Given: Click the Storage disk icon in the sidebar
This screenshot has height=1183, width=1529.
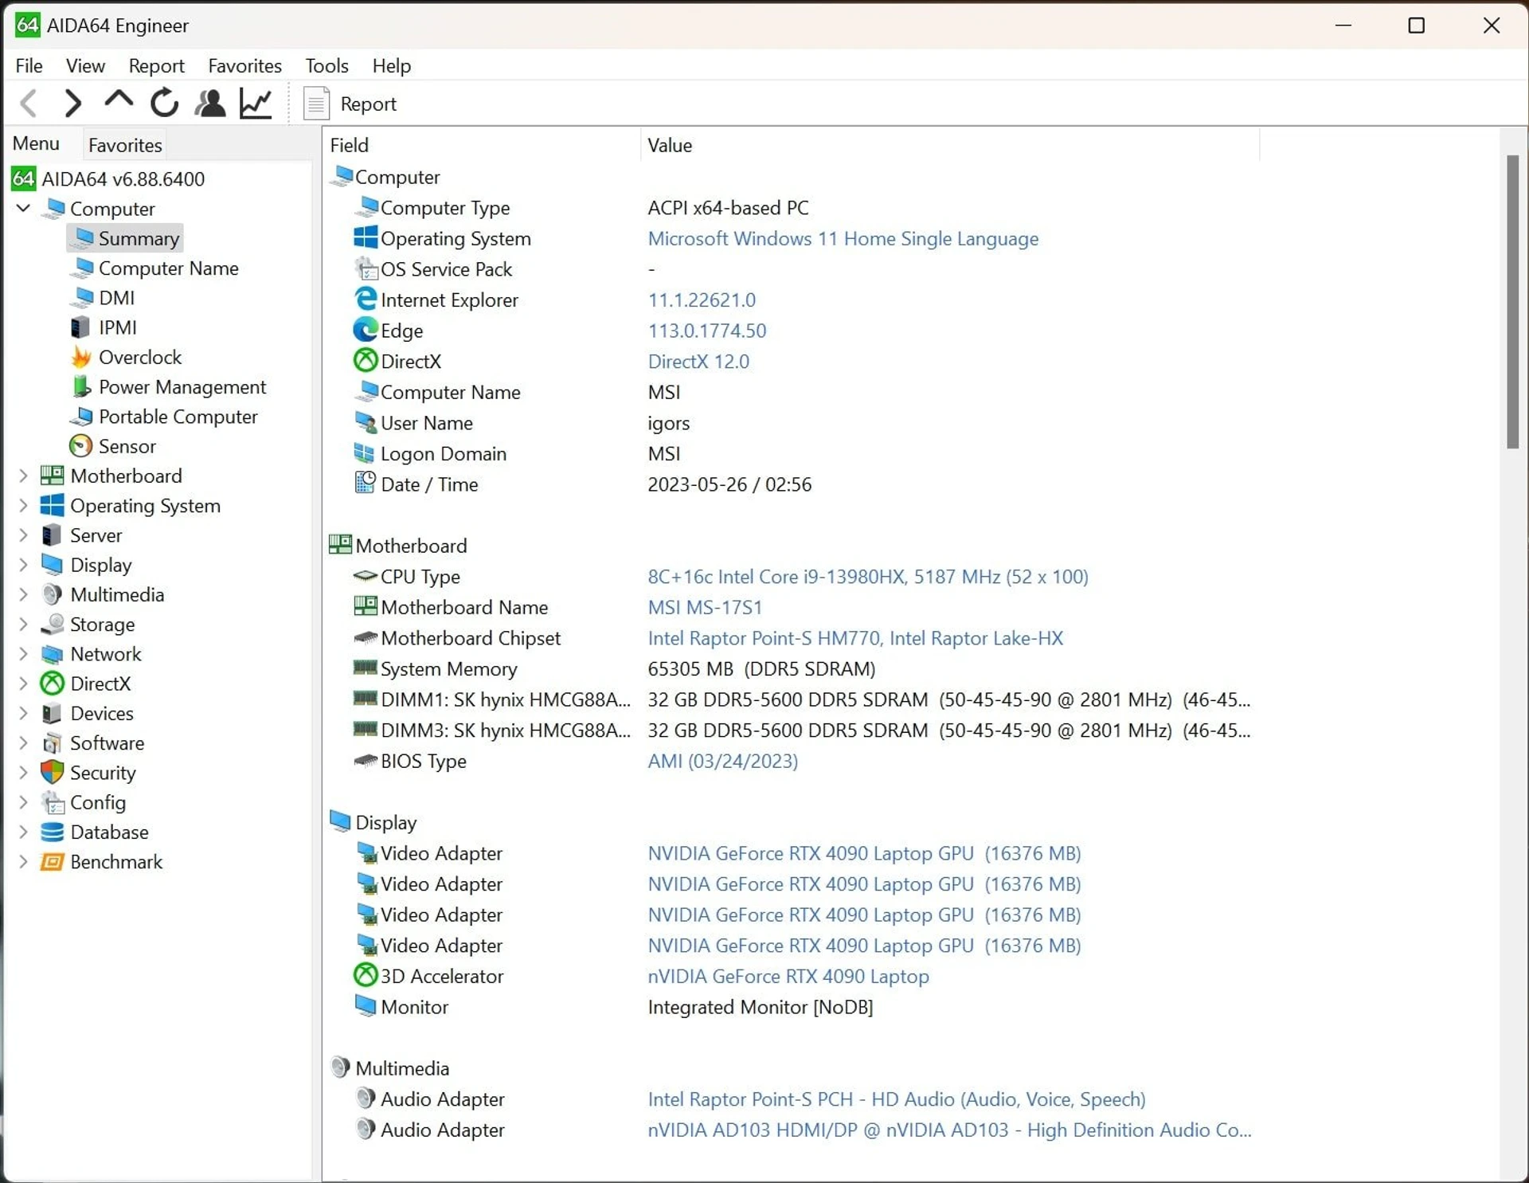Looking at the screenshot, I should [x=52, y=624].
